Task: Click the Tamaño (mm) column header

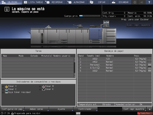Action: point(93,56)
